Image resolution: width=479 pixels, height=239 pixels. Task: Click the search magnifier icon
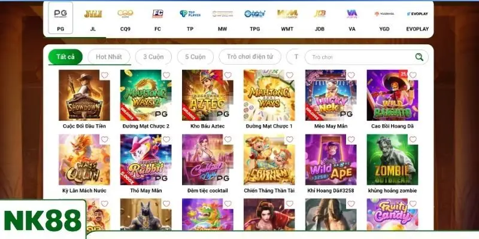point(419,57)
